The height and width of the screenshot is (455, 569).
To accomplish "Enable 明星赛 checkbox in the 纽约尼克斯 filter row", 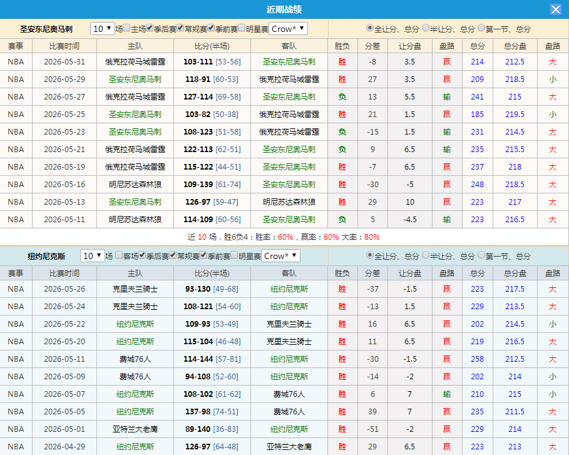I will 234,255.
